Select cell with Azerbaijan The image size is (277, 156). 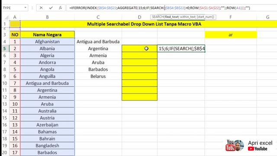pyautogui.click(x=47, y=125)
